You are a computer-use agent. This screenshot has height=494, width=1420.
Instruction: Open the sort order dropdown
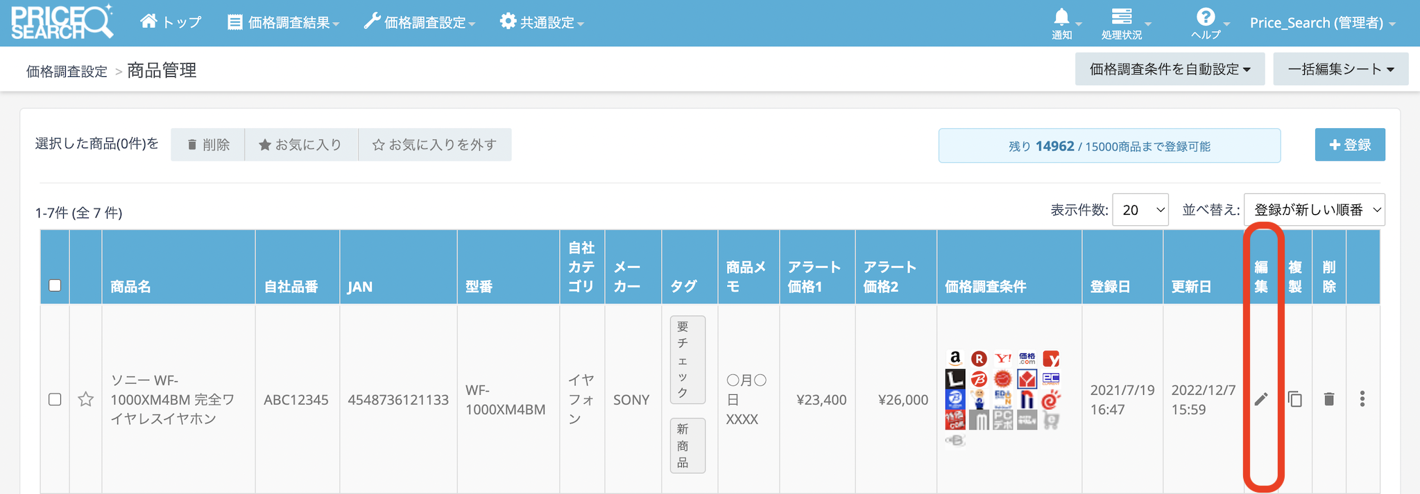1314,210
